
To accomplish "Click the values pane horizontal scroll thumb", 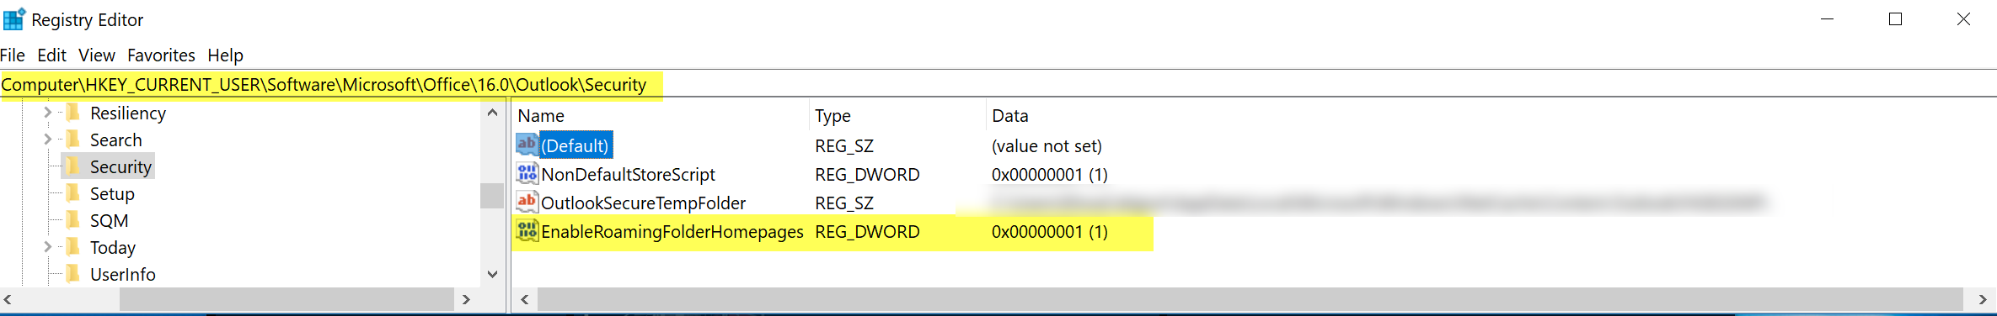I will [1250, 299].
